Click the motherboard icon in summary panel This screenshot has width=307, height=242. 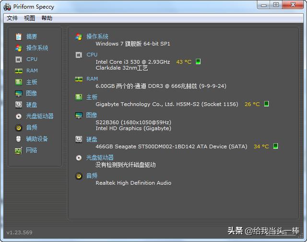point(79,97)
